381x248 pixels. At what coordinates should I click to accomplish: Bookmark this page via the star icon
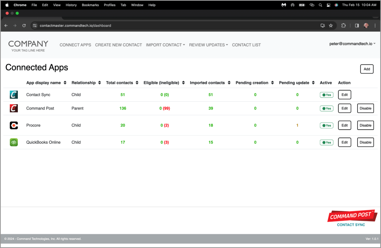point(331,25)
